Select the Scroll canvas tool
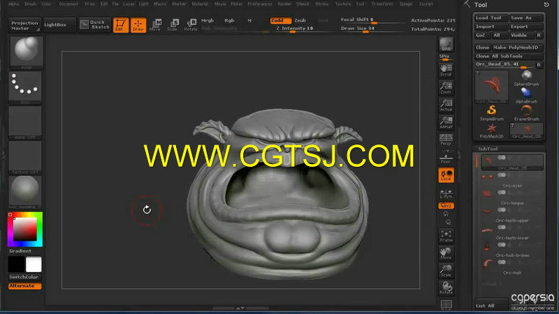 click(x=446, y=70)
